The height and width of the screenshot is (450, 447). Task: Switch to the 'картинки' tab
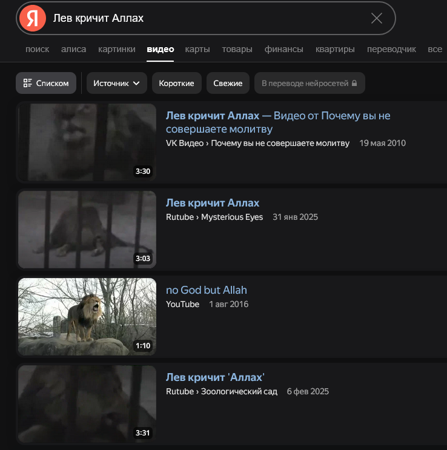[x=117, y=49]
